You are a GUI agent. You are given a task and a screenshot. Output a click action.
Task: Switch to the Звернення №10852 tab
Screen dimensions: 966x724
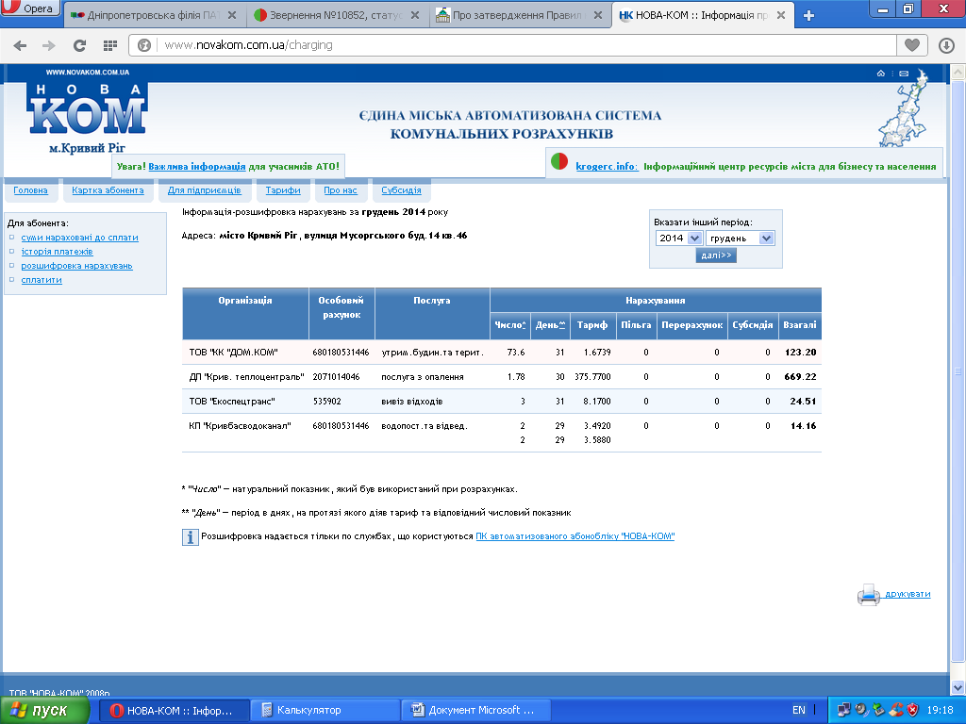pyautogui.click(x=338, y=15)
